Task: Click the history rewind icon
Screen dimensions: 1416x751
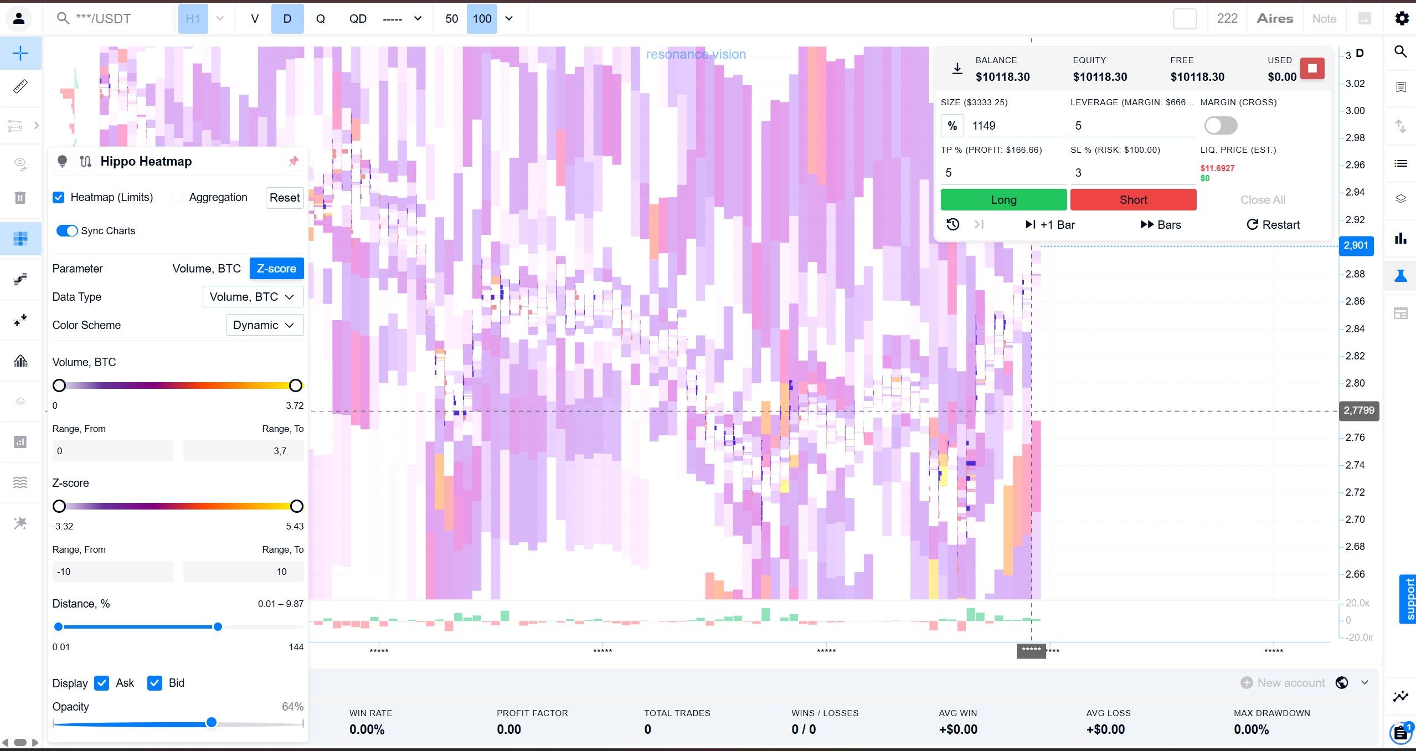Action: (952, 224)
